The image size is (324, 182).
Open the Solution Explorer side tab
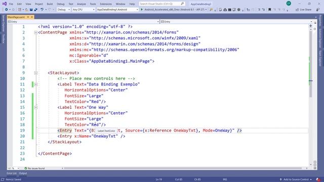(x=320, y=38)
